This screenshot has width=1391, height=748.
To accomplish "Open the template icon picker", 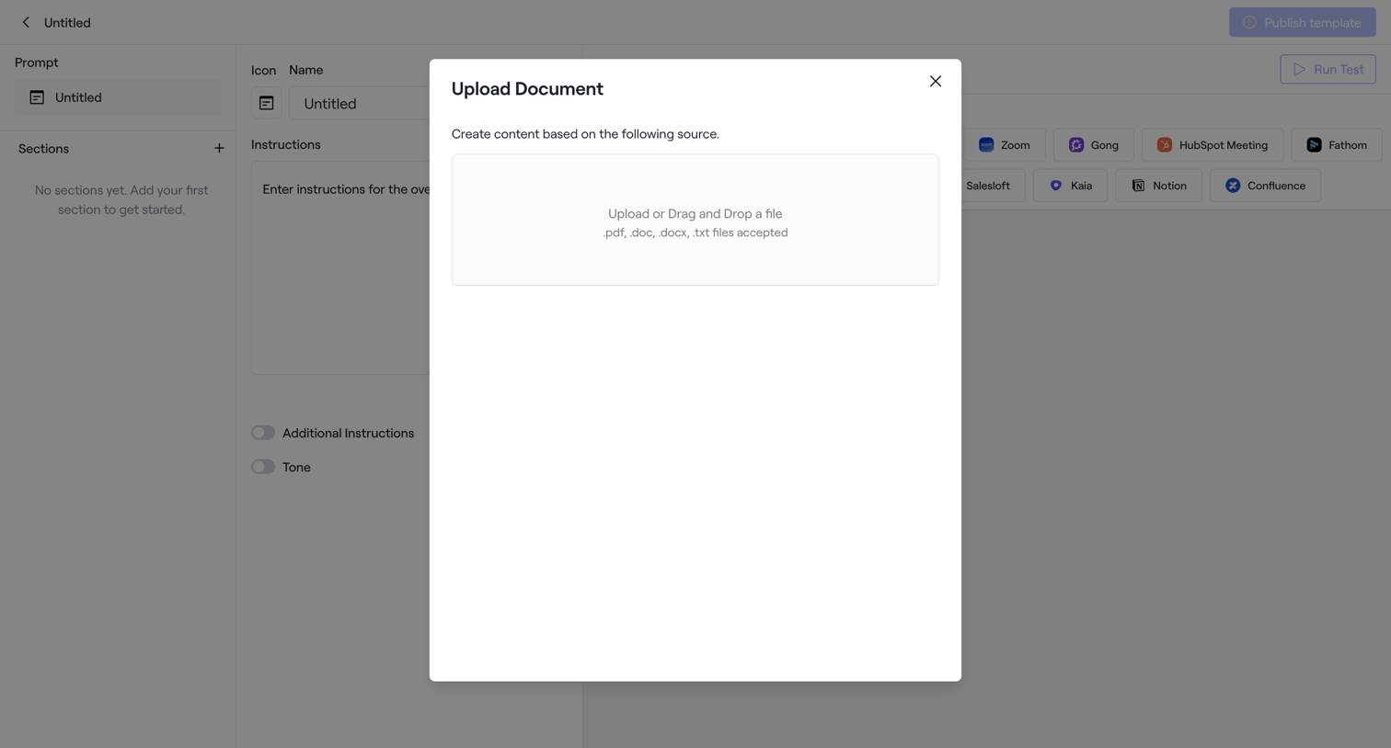I will point(266,103).
